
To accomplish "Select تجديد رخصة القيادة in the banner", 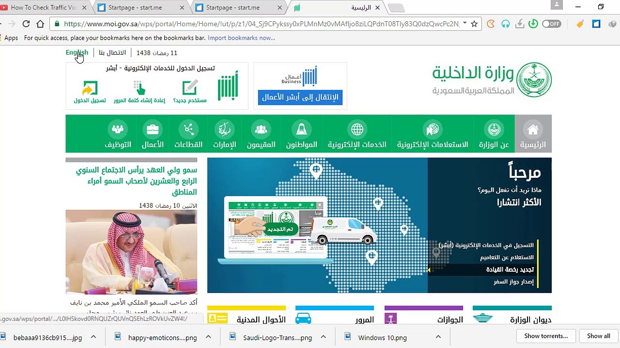I will pyautogui.click(x=510, y=270).
